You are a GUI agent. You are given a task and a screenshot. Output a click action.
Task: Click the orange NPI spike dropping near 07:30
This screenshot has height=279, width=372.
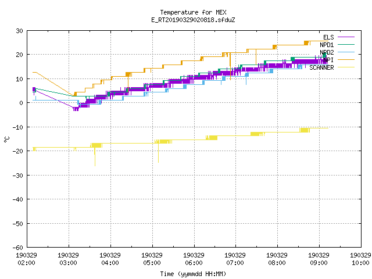click(256, 57)
